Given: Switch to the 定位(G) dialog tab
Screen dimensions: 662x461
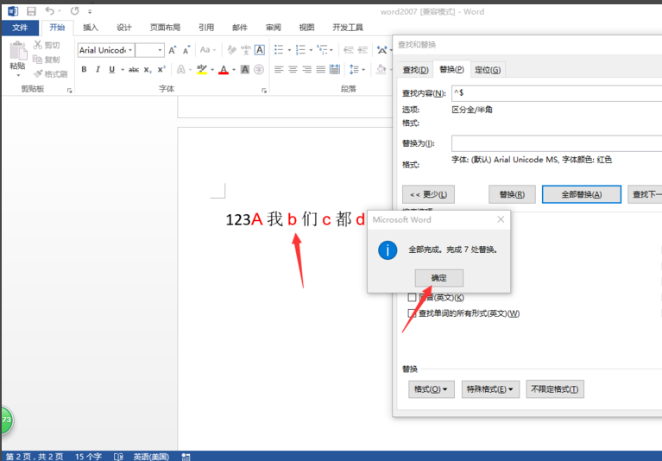Looking at the screenshot, I should (488, 70).
